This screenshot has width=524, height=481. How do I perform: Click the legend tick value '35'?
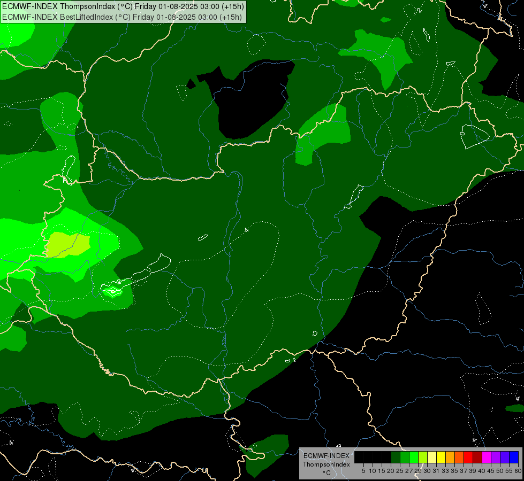coord(455,471)
